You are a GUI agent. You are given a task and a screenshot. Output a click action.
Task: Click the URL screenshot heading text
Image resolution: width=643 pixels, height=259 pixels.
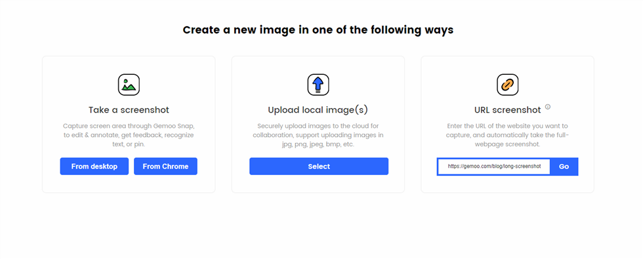508,110
